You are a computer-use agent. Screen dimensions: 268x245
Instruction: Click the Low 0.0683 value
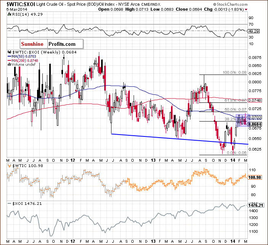(162, 10)
